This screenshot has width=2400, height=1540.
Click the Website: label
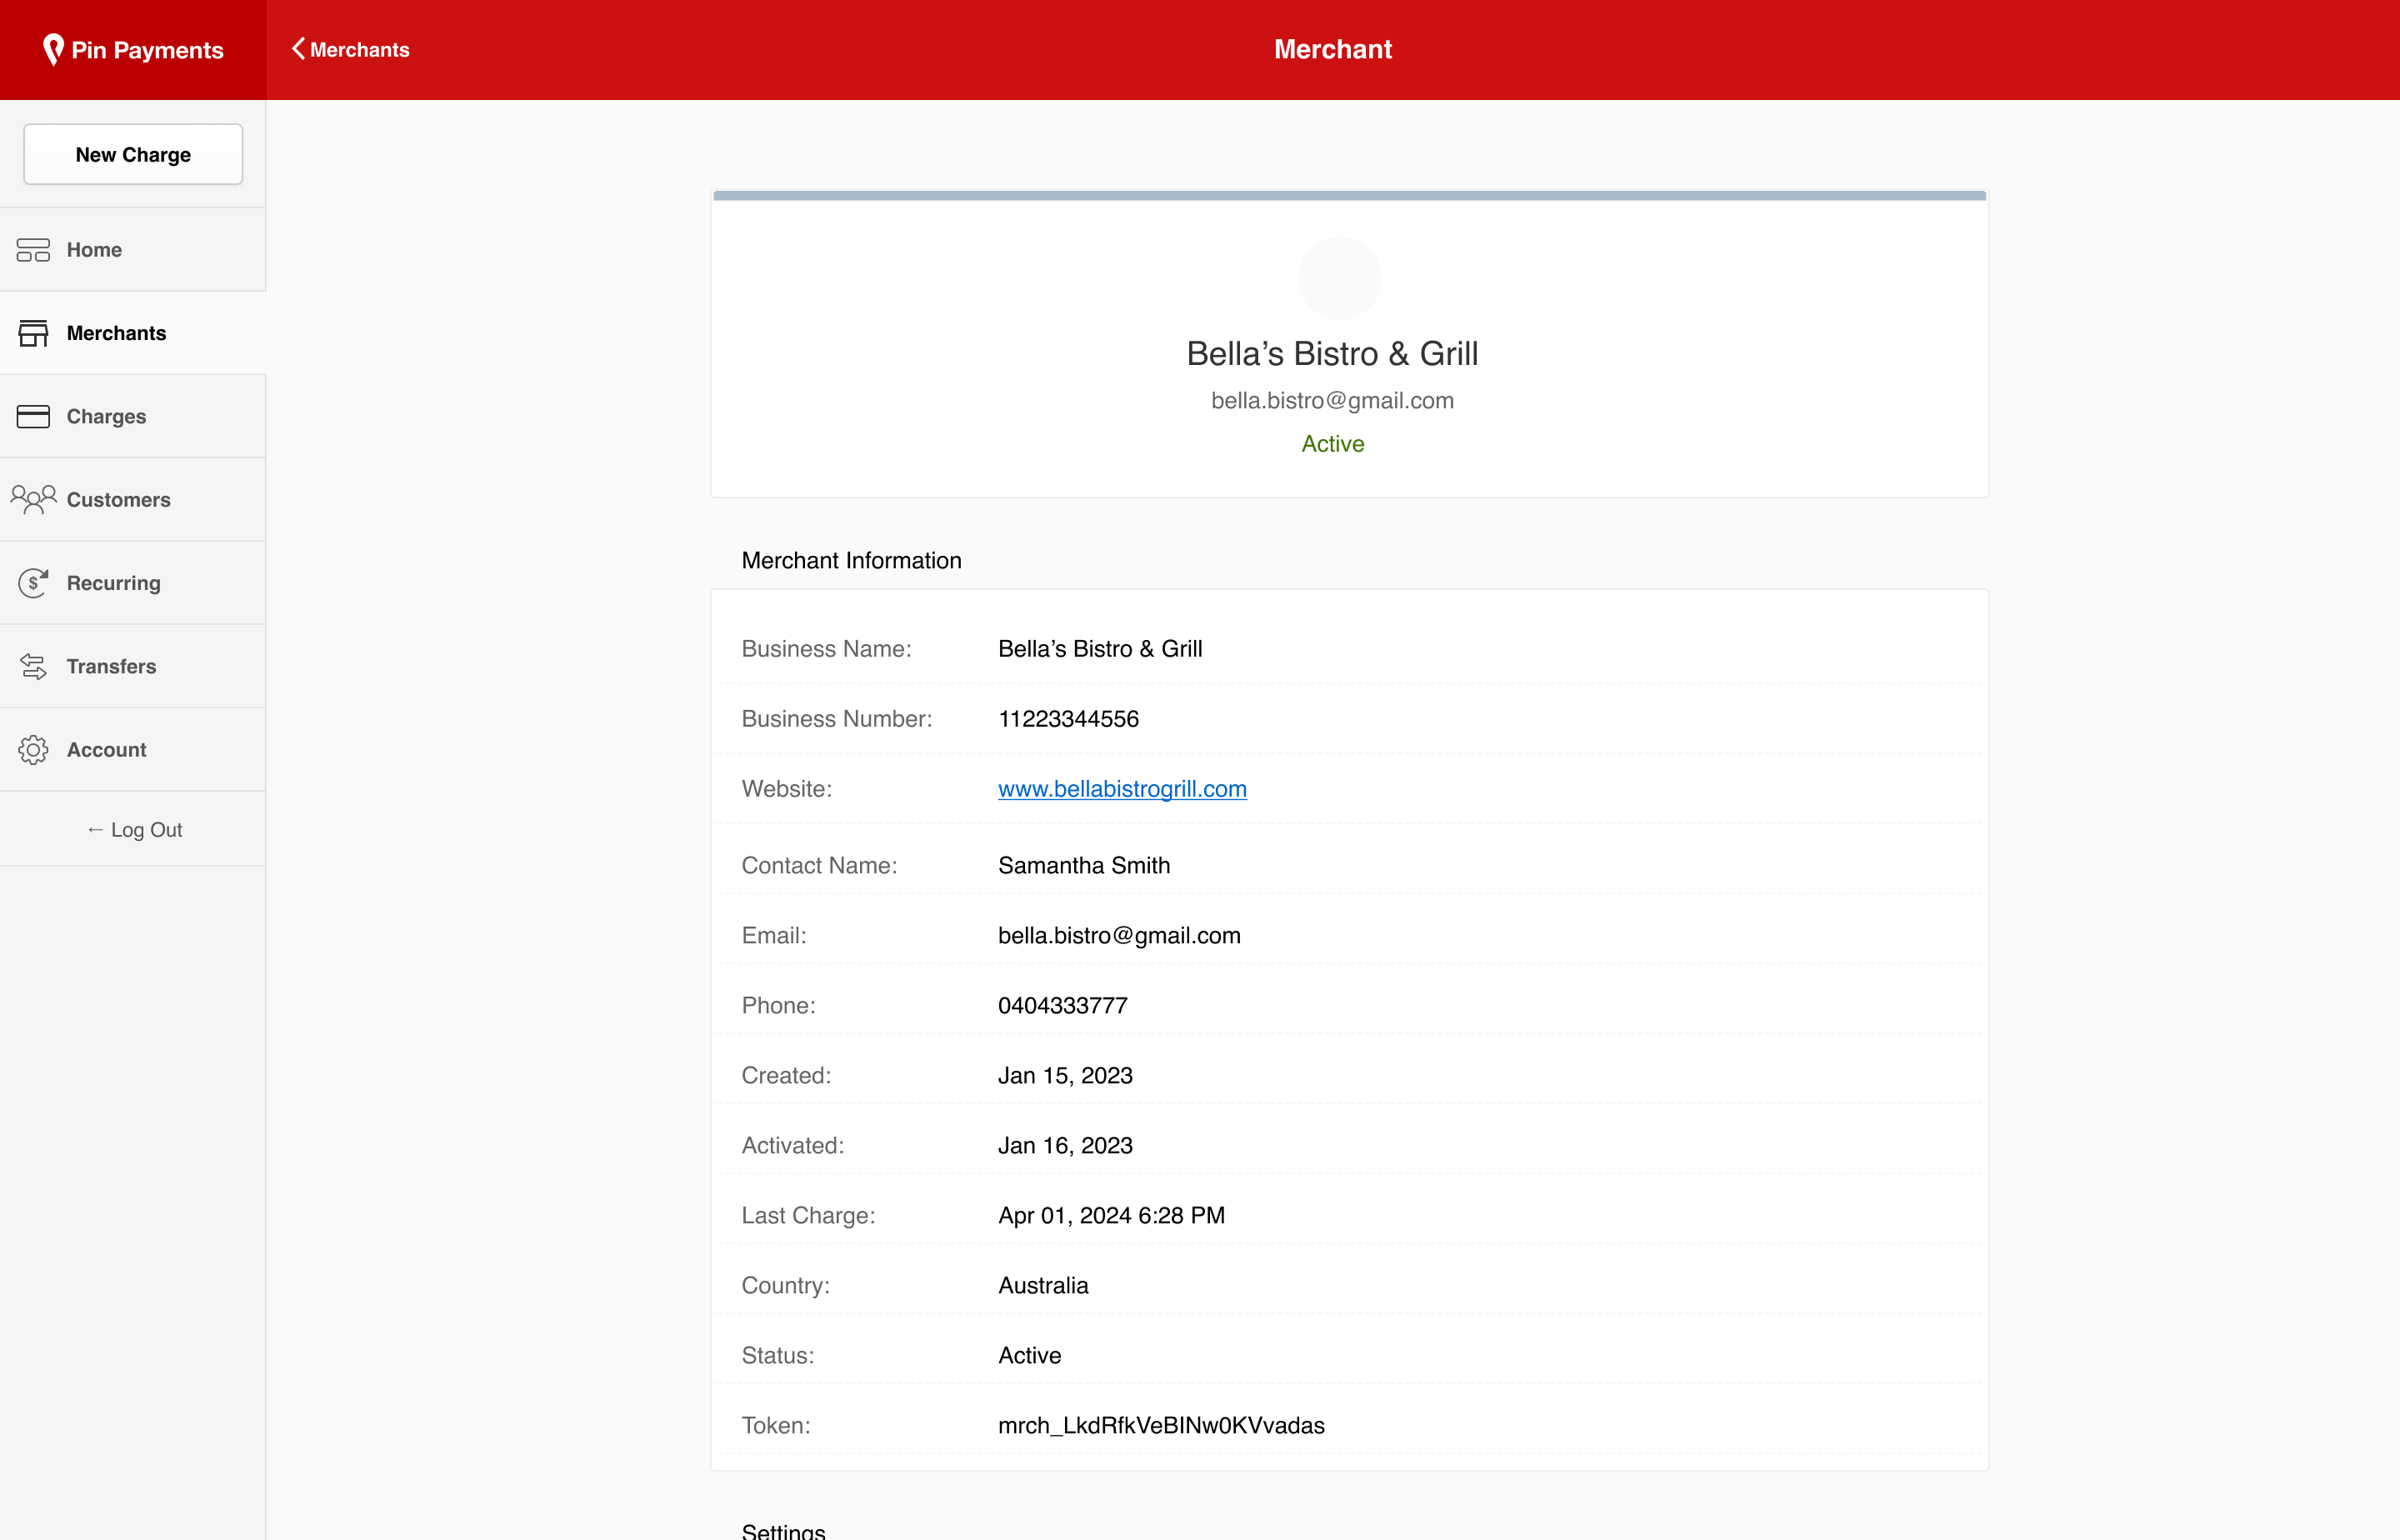point(786,788)
